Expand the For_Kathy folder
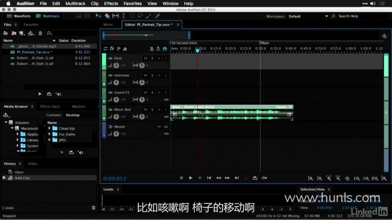Screen dimensions: 392x220 [x=49, y=134]
